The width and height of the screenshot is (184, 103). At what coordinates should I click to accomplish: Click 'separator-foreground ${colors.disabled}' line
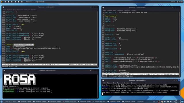click(124, 54)
